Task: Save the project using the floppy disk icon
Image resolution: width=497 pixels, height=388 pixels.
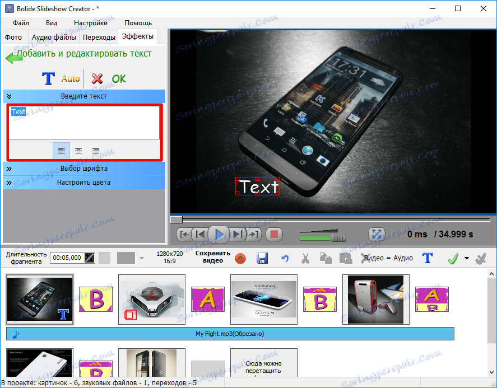Action: coord(262,258)
